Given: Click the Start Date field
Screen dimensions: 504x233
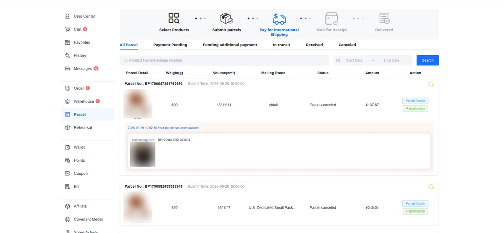Looking at the screenshot, I should (x=354, y=60).
